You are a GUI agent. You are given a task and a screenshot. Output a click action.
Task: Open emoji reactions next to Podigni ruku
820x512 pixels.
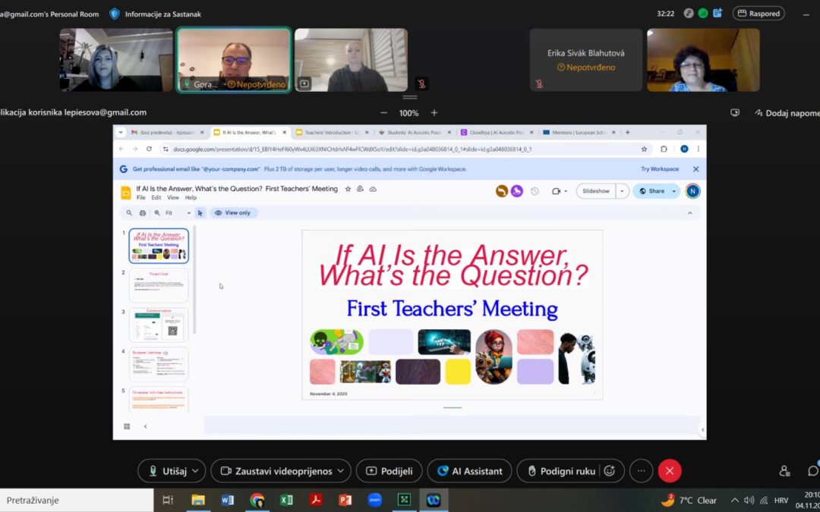(x=609, y=471)
